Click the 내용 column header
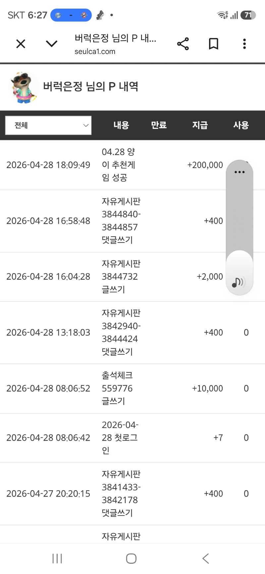Screen dimensions: 265x574 point(121,125)
